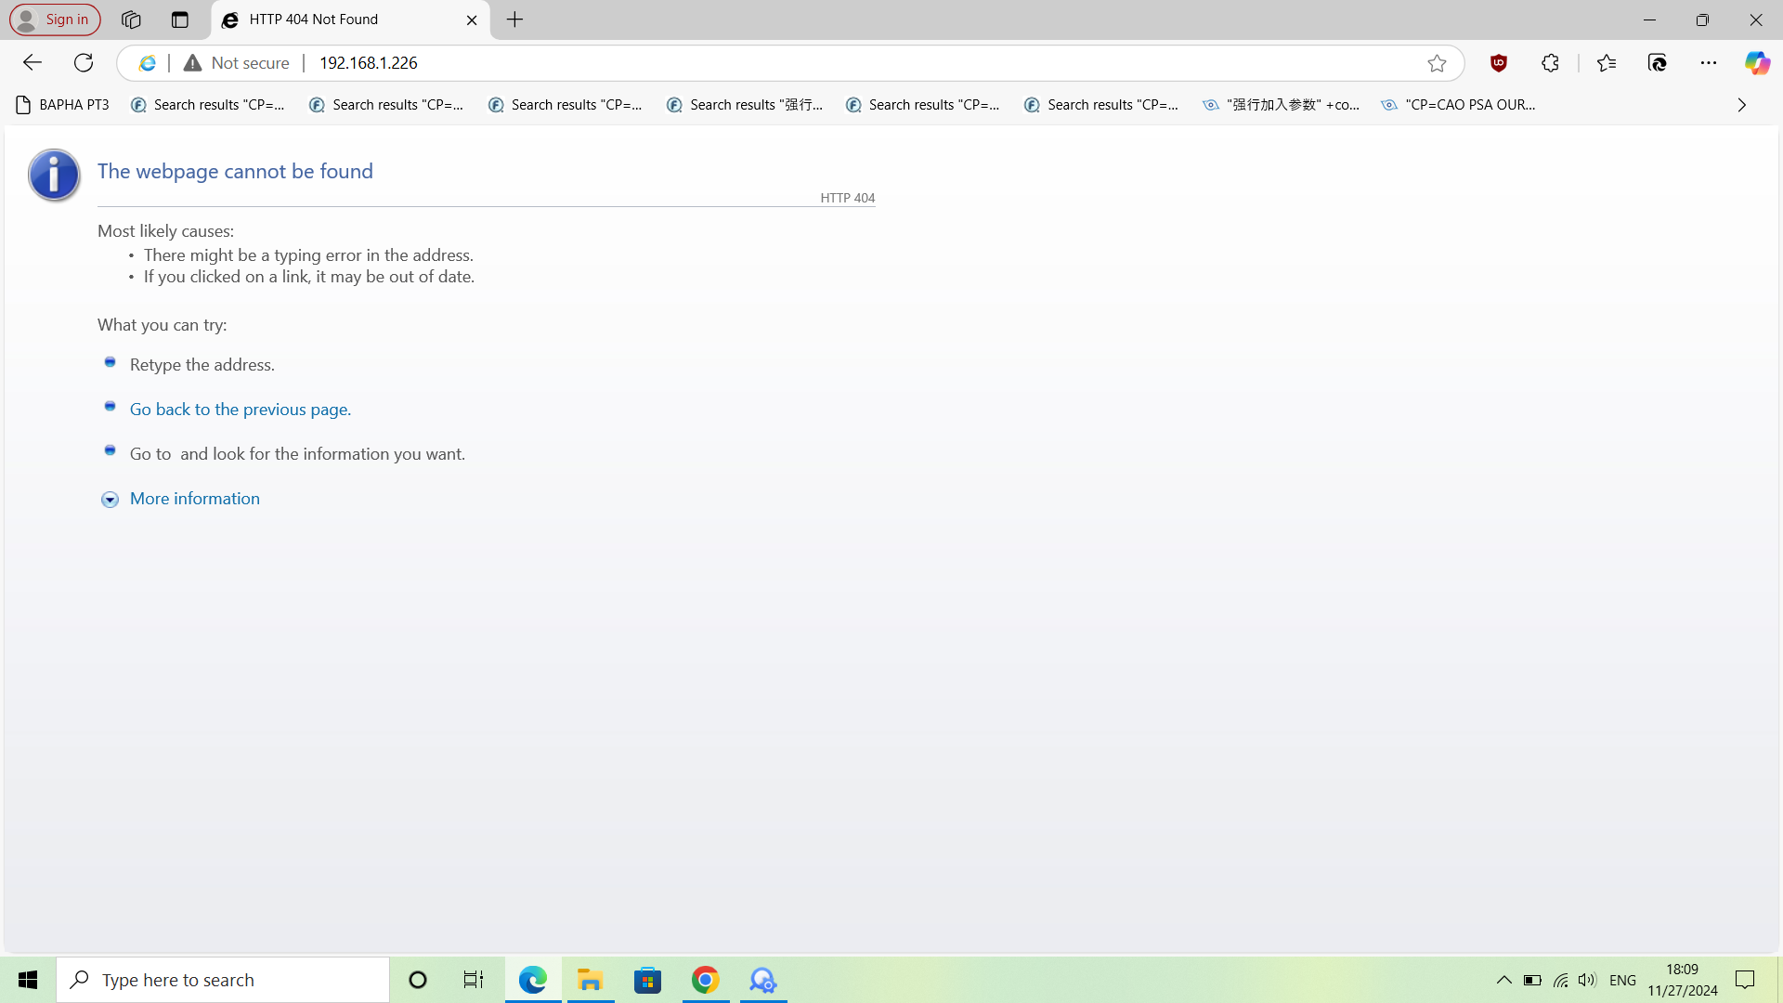Add page to favorites with star icon
Image resolution: width=1783 pixels, height=1003 pixels.
point(1437,63)
